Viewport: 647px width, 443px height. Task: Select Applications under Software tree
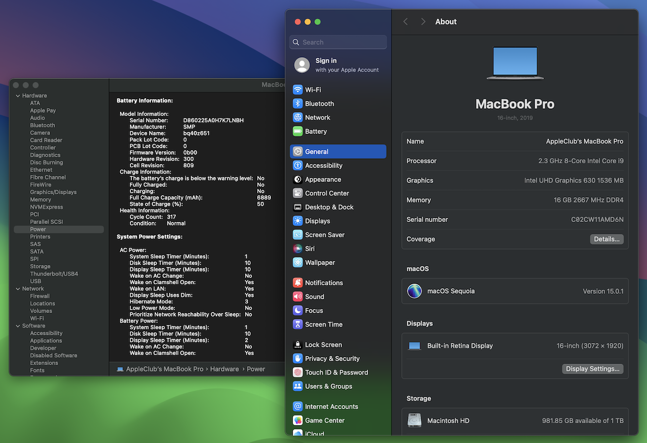[x=46, y=341]
